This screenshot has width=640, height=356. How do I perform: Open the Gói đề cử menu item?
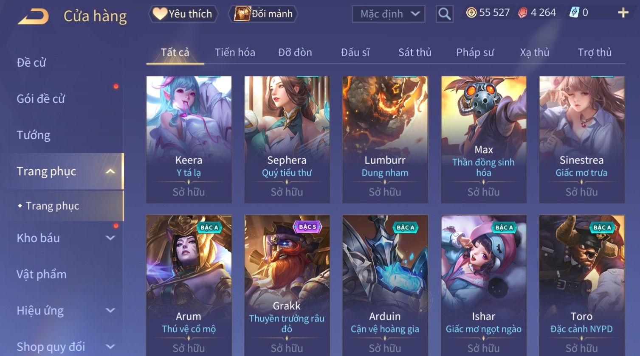point(41,99)
